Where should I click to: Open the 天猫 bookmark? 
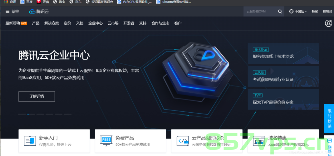tap(42, 2)
